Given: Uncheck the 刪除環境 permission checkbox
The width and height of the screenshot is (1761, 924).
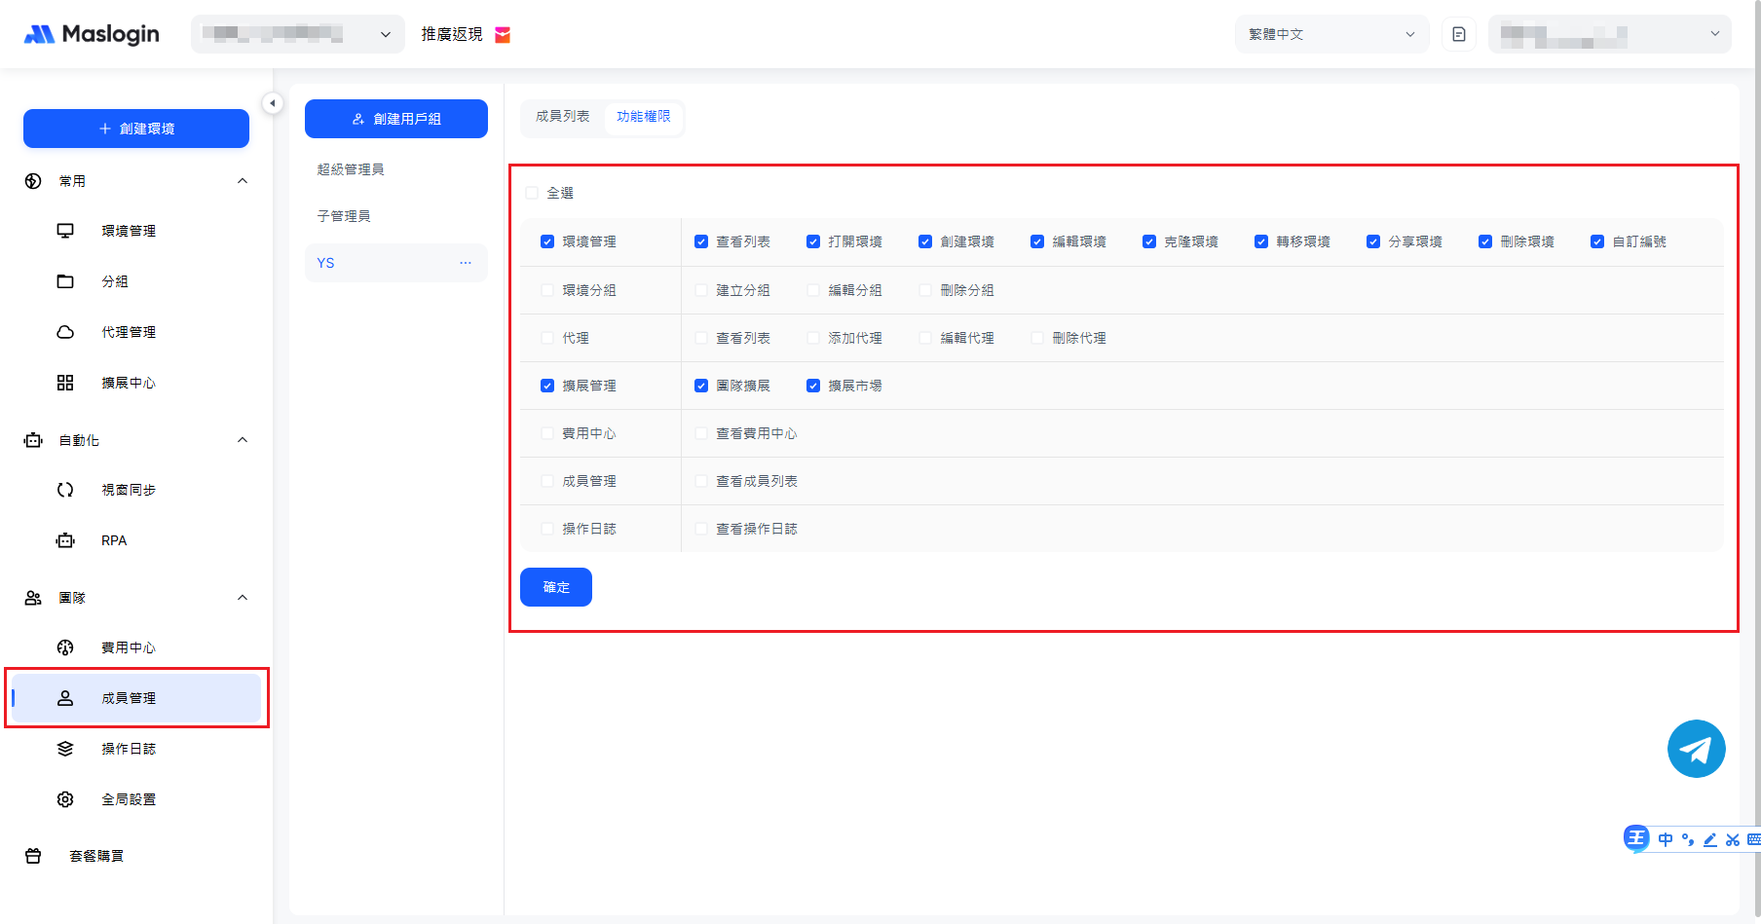Looking at the screenshot, I should (x=1485, y=241).
